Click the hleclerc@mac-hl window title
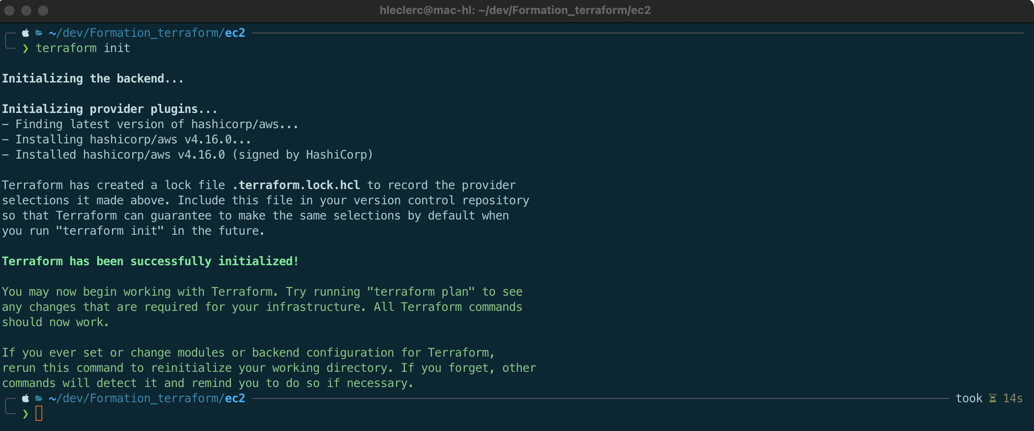This screenshot has width=1034, height=431. [x=515, y=11]
